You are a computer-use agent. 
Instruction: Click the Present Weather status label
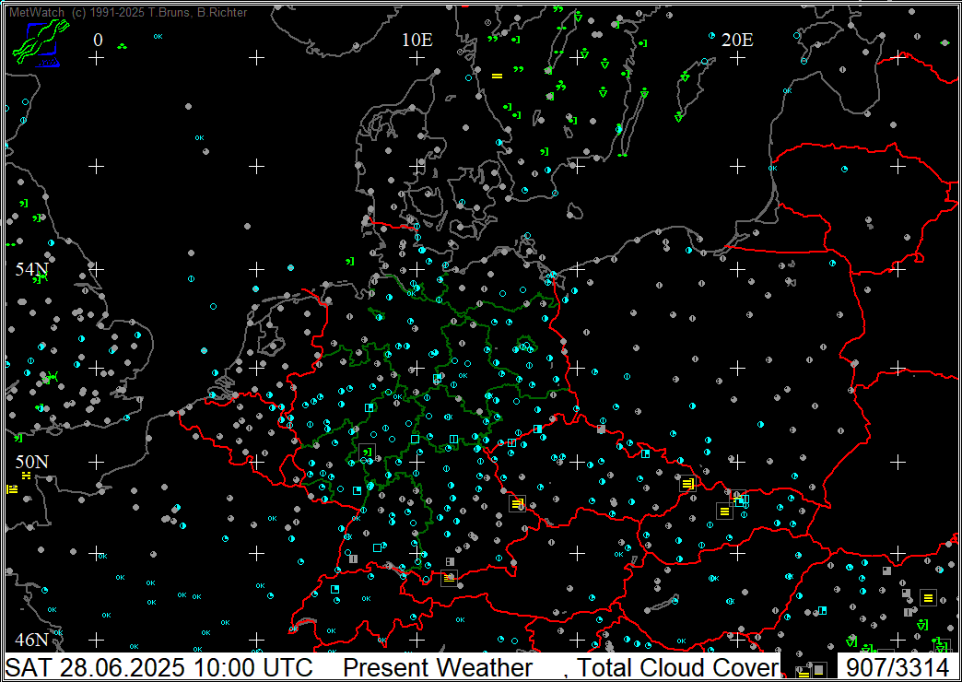(438, 667)
